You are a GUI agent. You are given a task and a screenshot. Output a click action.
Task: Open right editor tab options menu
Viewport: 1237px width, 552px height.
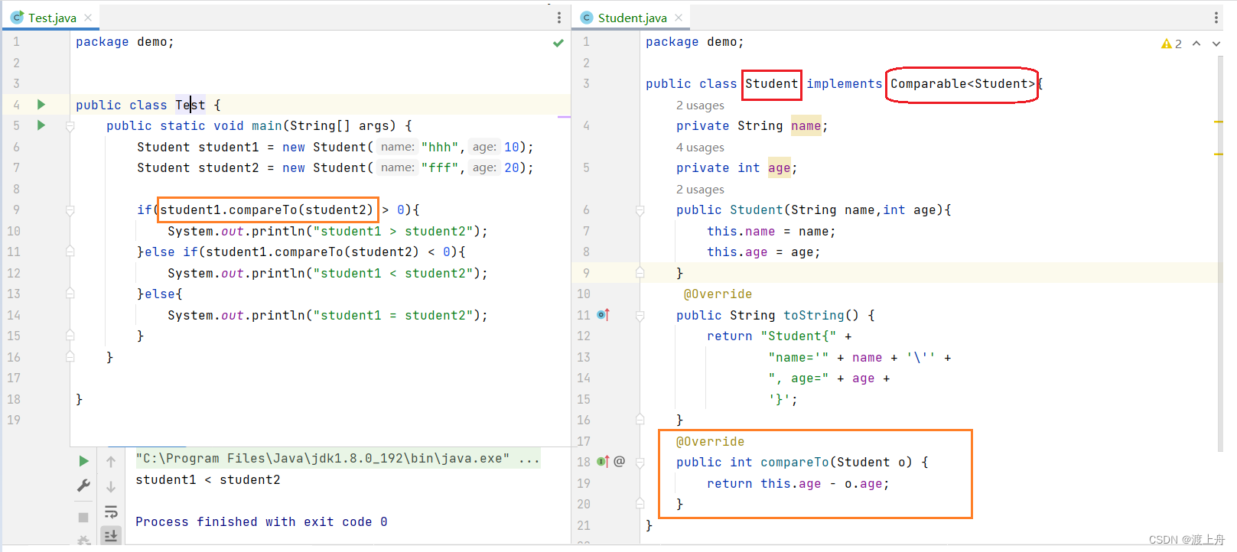click(x=1216, y=18)
